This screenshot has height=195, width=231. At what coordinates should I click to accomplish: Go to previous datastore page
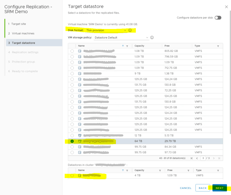(197, 158)
